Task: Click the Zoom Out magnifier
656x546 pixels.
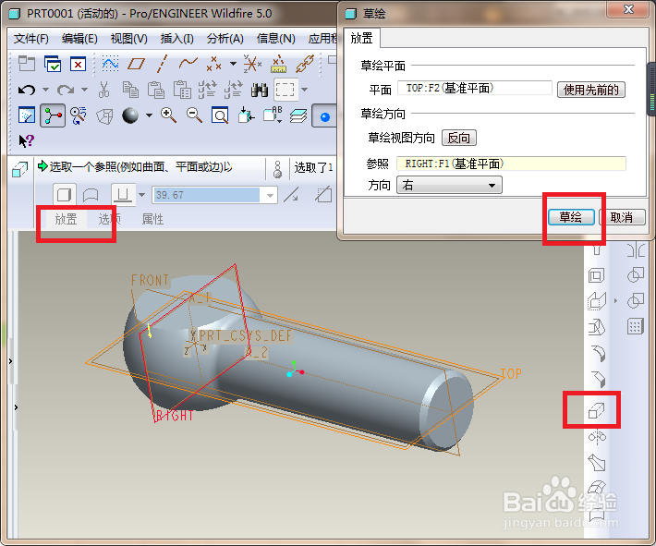Action: tap(195, 115)
